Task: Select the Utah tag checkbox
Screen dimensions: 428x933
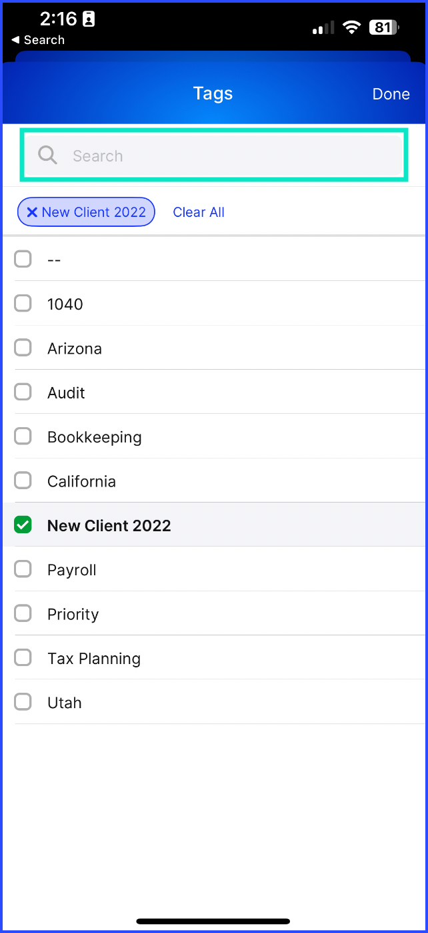Action: [x=23, y=702]
